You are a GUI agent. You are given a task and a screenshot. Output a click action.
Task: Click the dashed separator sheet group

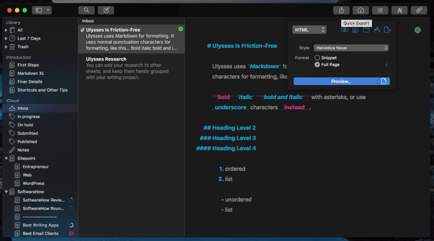[40, 217]
